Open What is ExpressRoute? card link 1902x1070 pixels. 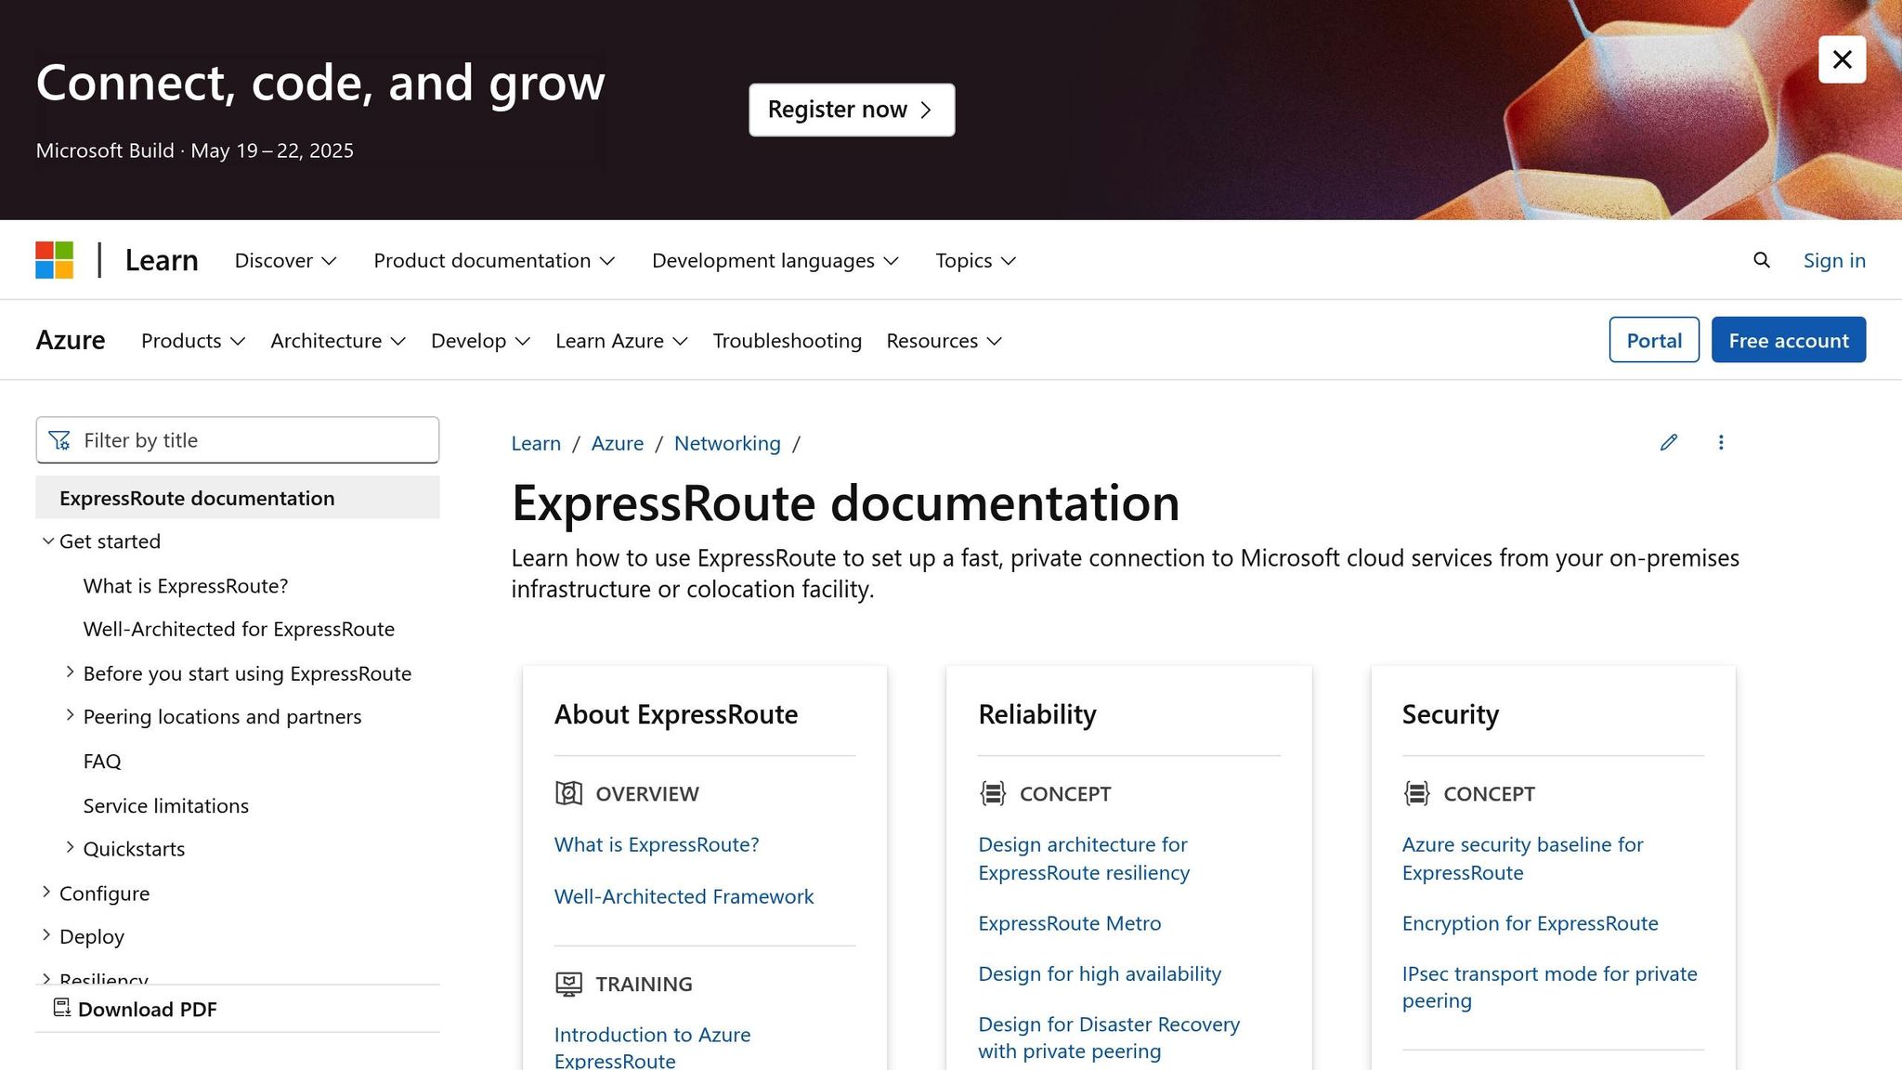(657, 844)
